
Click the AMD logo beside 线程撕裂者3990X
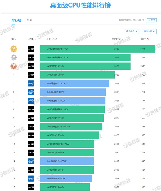31,49
